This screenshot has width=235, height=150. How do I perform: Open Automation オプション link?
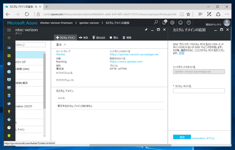click(x=203, y=138)
